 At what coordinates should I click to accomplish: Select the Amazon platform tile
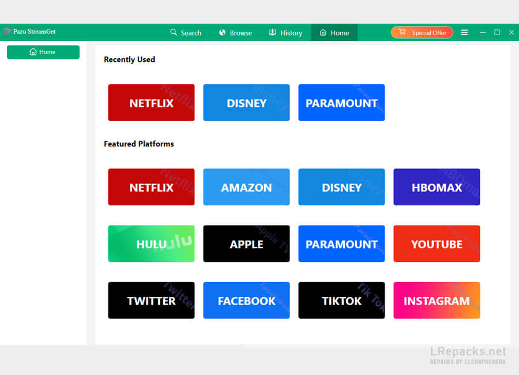[x=247, y=187]
